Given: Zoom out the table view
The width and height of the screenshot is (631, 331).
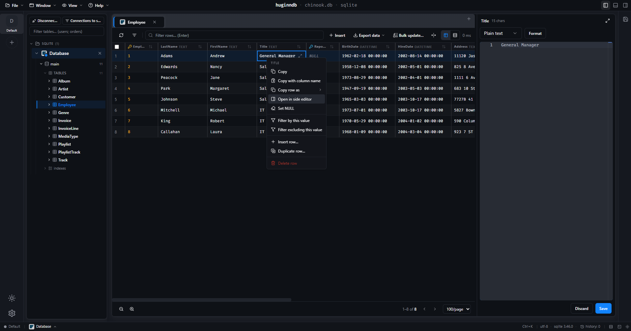Looking at the screenshot, I should coord(121,309).
